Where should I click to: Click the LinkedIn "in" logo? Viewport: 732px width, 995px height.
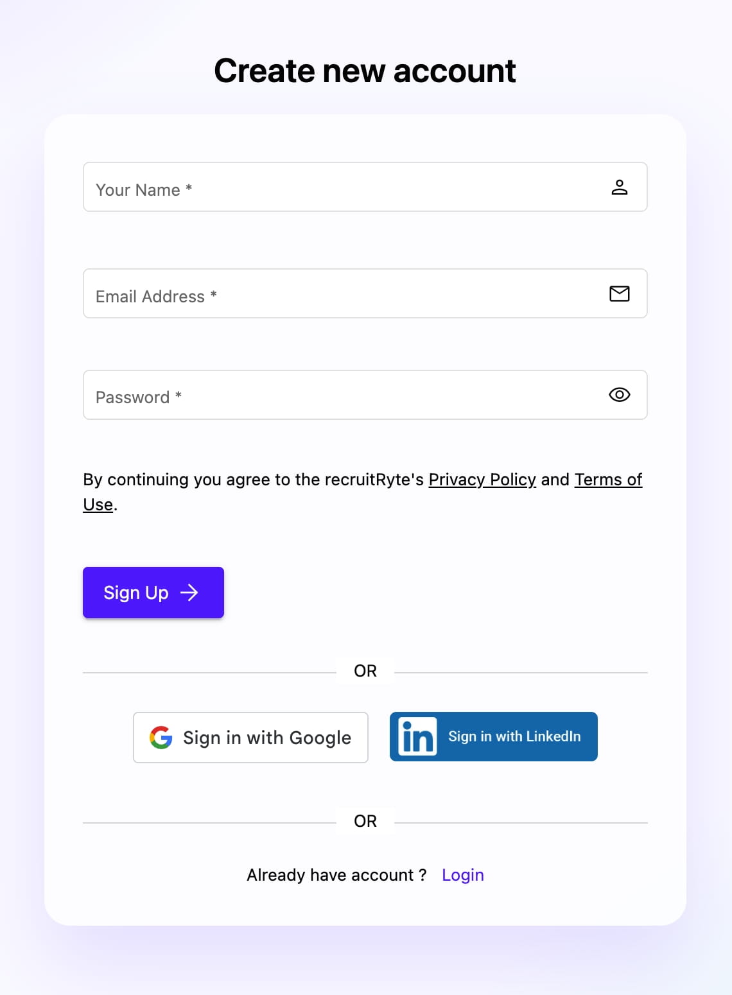click(417, 736)
